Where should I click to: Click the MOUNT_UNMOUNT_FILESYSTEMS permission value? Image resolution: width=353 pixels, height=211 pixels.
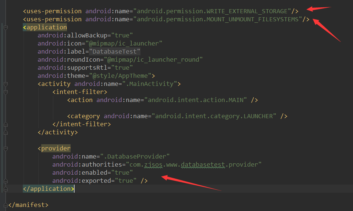217,19
